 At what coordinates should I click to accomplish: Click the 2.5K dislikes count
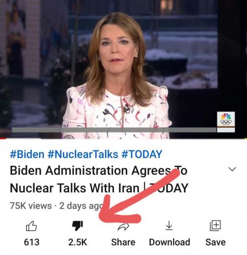pyautogui.click(x=77, y=242)
